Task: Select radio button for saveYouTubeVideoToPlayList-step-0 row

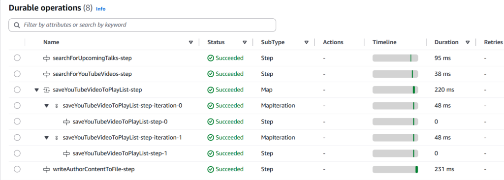Action: coord(17,121)
